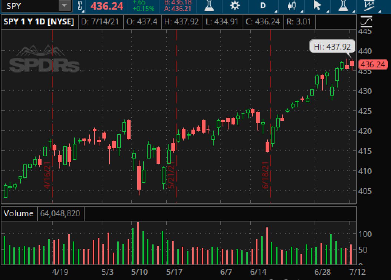Click the 50 volume axis label
The height and width of the screenshot is (280, 391).
click(363, 250)
